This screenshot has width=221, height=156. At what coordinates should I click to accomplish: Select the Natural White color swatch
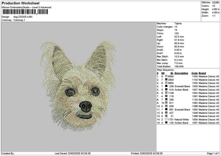point(166,120)
